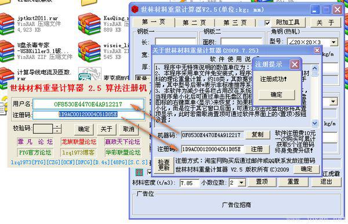Open the 华彩联盟论坛 link

point(123,153)
